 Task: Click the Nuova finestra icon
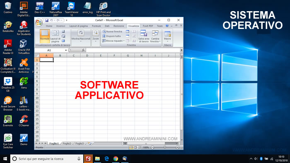(x=104, y=31)
